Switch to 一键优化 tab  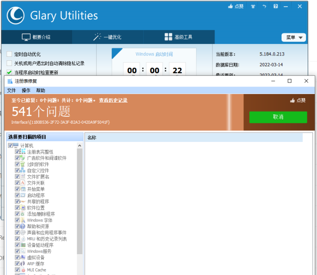point(108,37)
